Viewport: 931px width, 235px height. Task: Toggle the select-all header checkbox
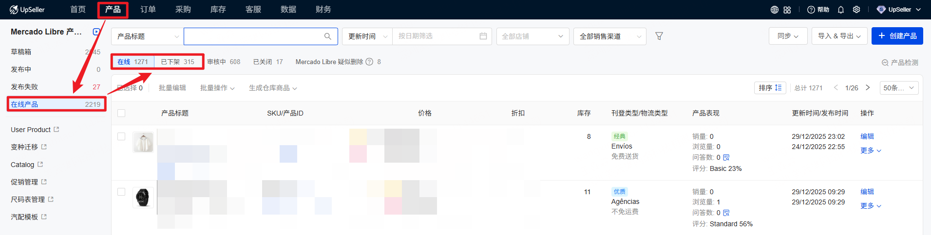tap(121, 113)
